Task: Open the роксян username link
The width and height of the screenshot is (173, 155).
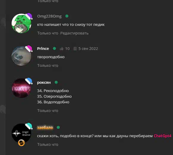Action: (44, 83)
